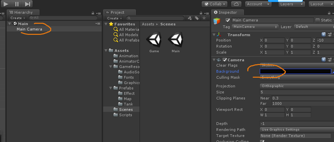Disable the Camera component checkbox
Viewport: 334px width, 142px height.
click(x=225, y=60)
